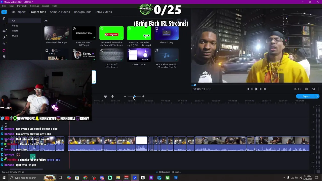Image resolution: width=322 pixels, height=181 pixels.
Task: Open the 16:9 aspect ratio dropdown
Action: [x=297, y=89]
